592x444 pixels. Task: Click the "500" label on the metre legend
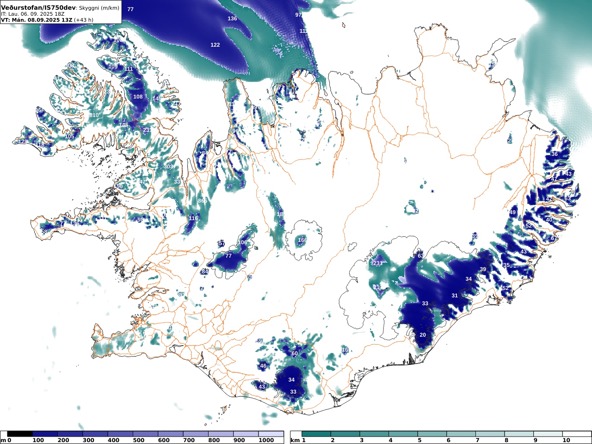[139, 440]
